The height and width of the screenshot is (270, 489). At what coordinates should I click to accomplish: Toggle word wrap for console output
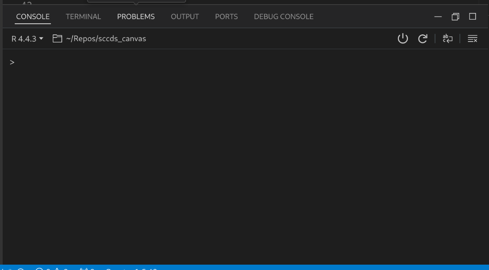coord(447,38)
